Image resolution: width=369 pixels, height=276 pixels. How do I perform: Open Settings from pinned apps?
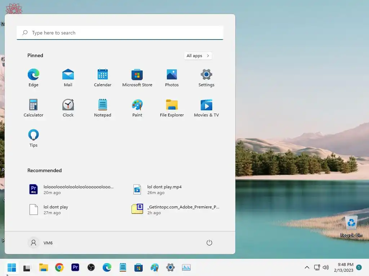click(x=206, y=78)
